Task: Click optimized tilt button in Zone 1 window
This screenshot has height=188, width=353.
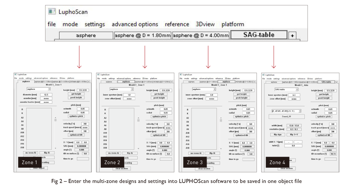Action: 76,135
